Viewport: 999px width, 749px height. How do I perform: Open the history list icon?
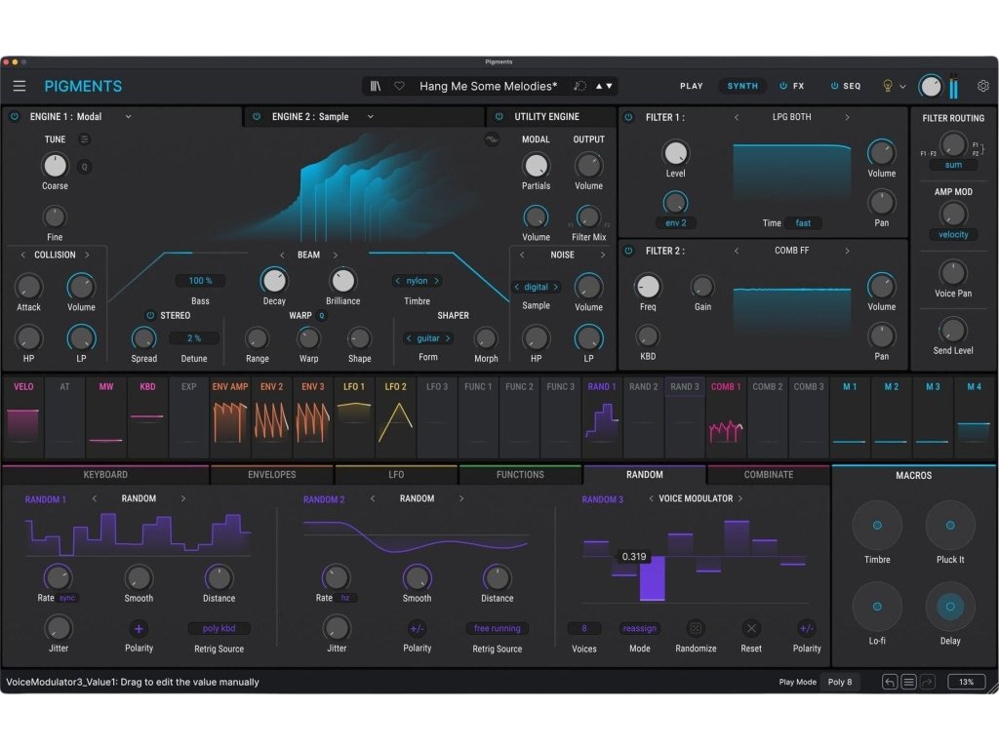[908, 682]
